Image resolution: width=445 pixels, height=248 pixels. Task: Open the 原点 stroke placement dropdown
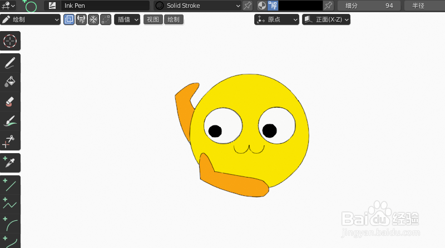276,19
